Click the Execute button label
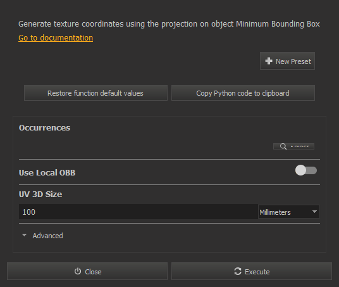This screenshot has height=287, width=339. [x=257, y=272]
